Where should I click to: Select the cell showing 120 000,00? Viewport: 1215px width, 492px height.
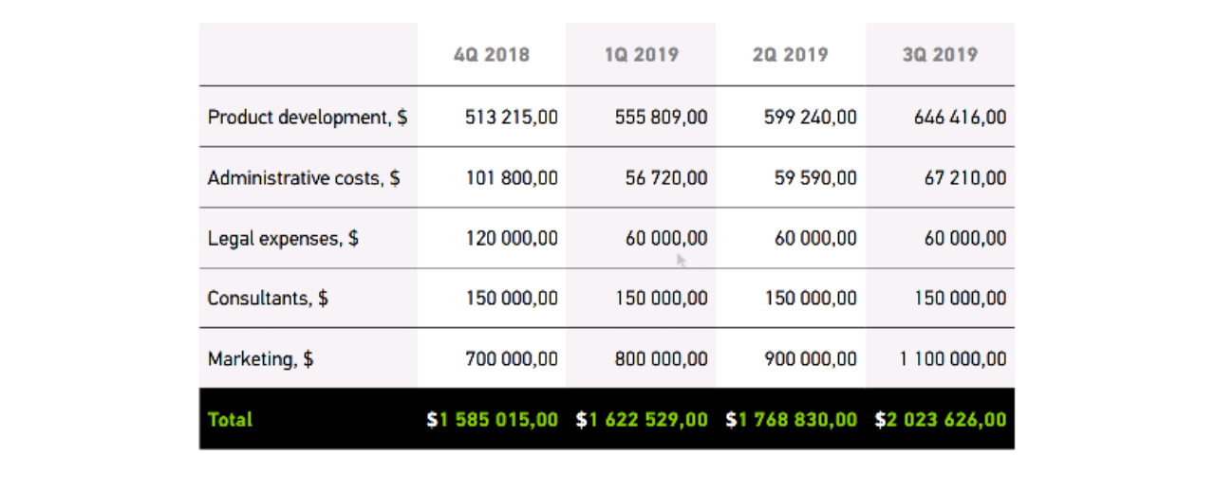512,238
